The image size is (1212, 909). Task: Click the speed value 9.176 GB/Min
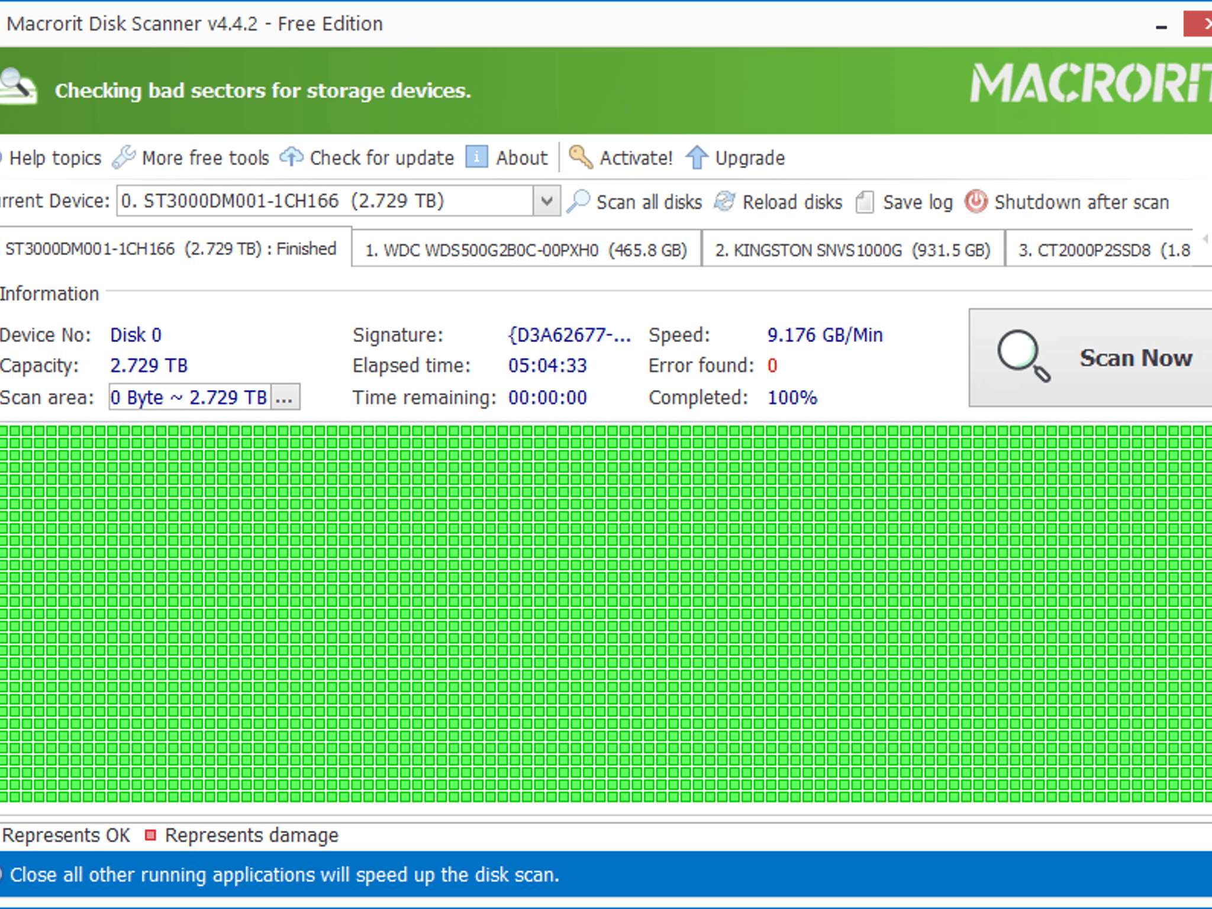pyautogui.click(x=825, y=335)
